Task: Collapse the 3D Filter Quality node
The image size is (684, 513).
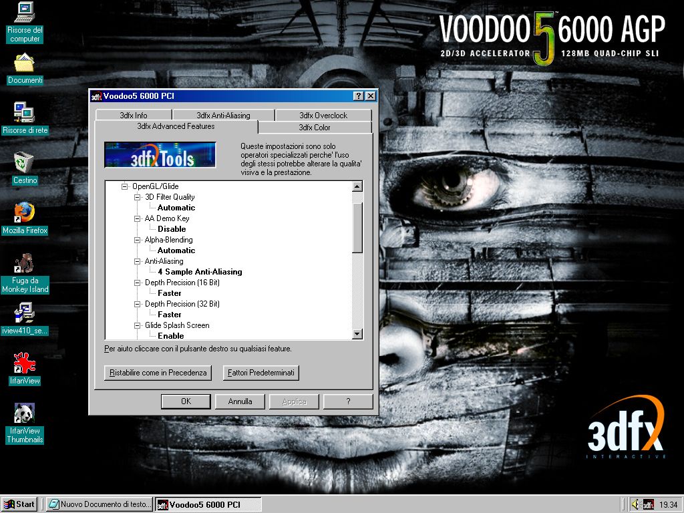Action: (x=137, y=197)
